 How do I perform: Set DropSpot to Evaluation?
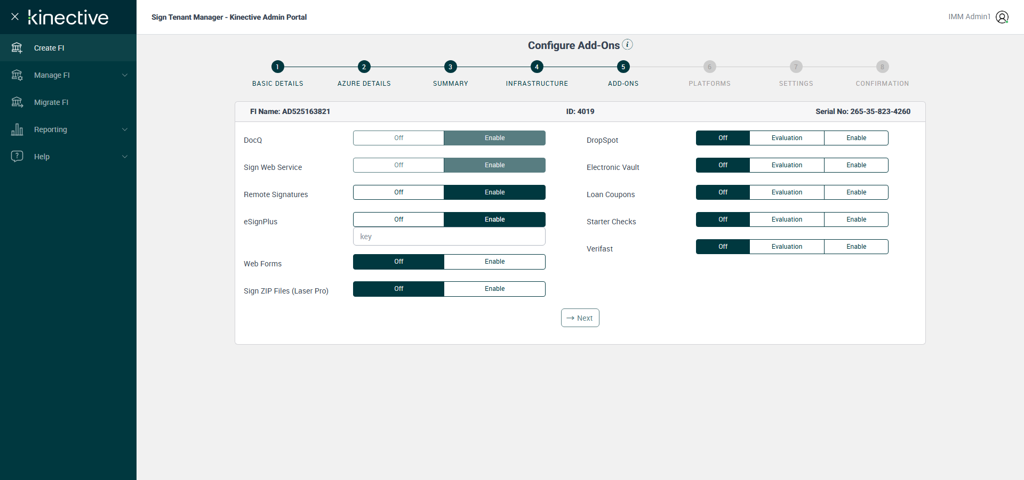pos(787,138)
